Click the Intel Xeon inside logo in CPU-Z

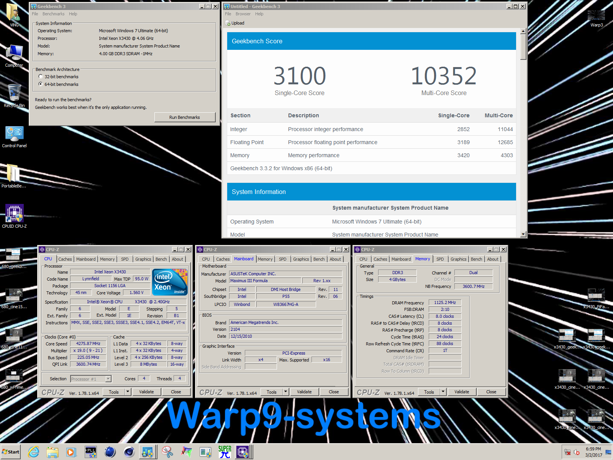(x=170, y=282)
